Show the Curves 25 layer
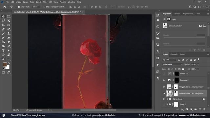210x118 pixels. (164, 73)
